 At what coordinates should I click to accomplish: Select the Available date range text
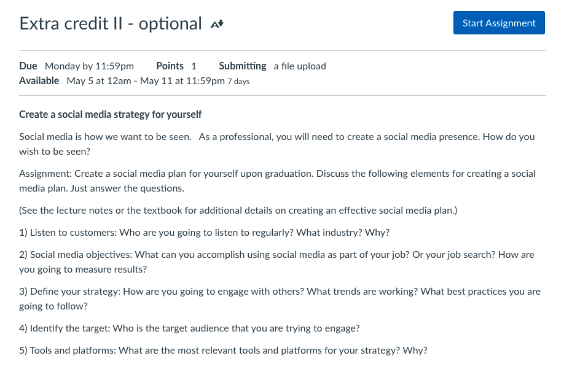[145, 80]
